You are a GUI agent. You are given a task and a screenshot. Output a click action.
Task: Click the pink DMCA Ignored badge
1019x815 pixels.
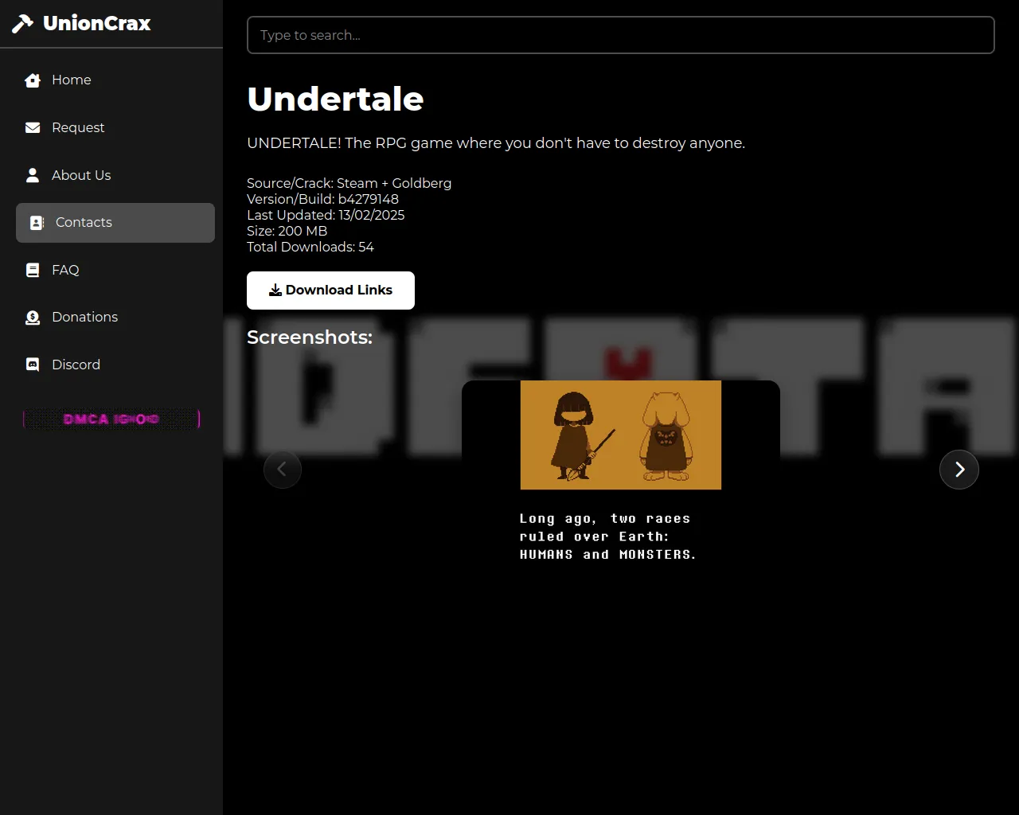[111, 419]
